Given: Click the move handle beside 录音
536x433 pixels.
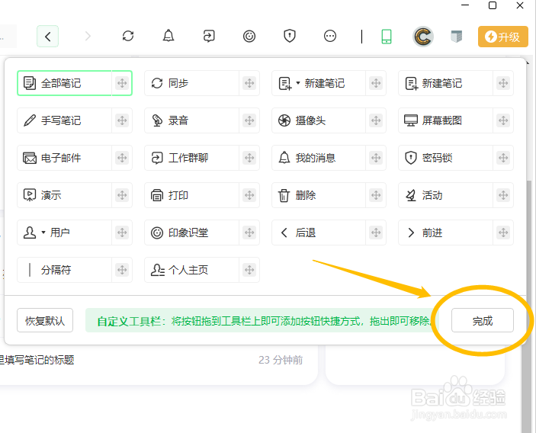Looking at the screenshot, I should (249, 120).
